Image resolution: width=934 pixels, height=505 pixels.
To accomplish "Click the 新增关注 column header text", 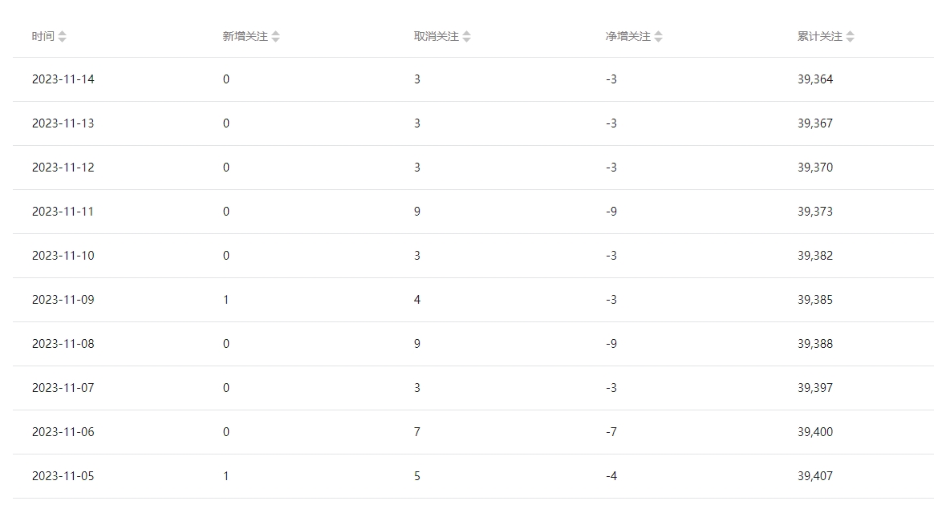I will pos(245,36).
